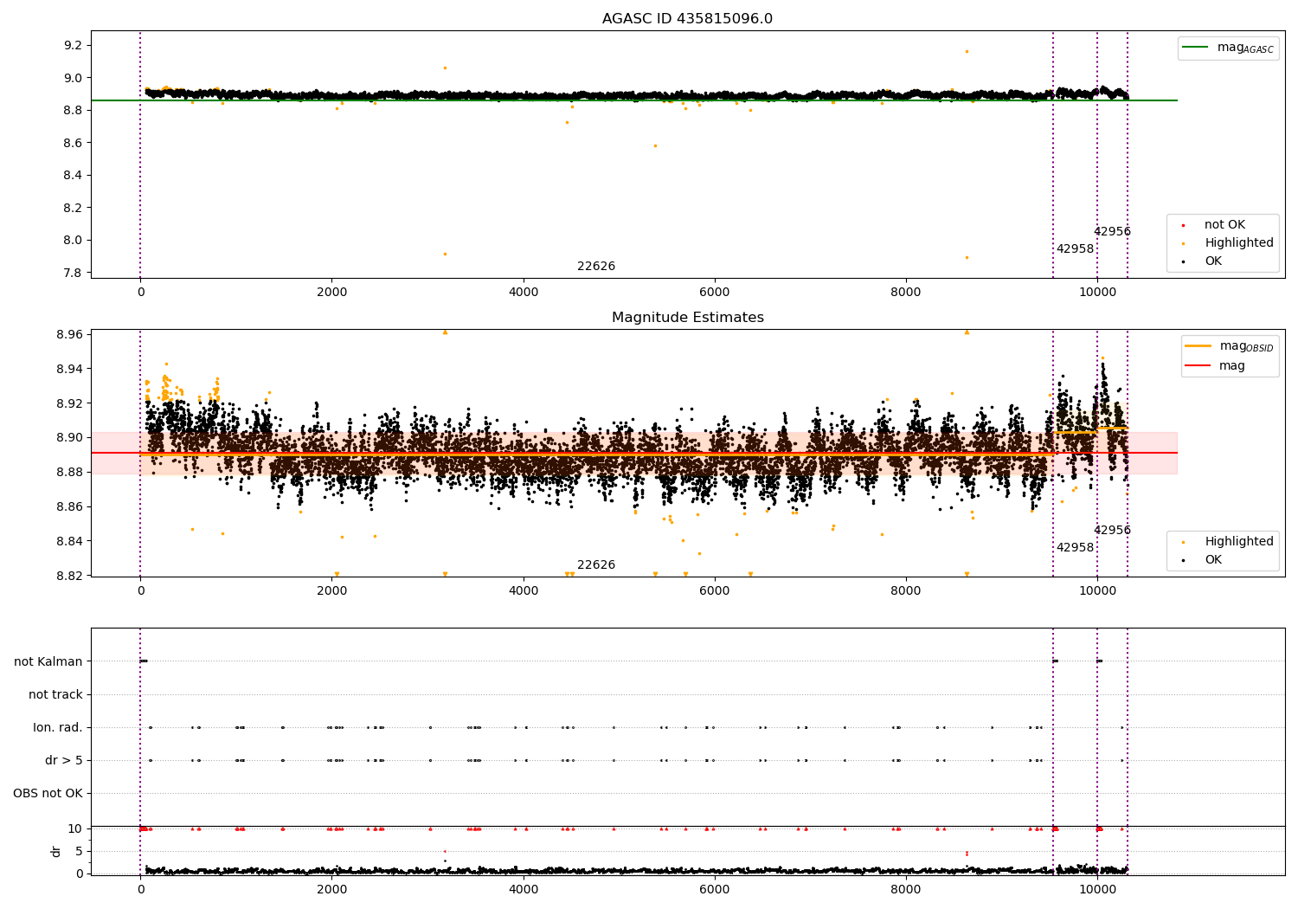
Task: Click the red 'mag' legend line sample
Action: point(1198,366)
